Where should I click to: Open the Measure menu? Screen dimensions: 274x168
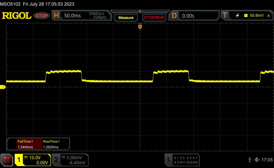(126, 18)
